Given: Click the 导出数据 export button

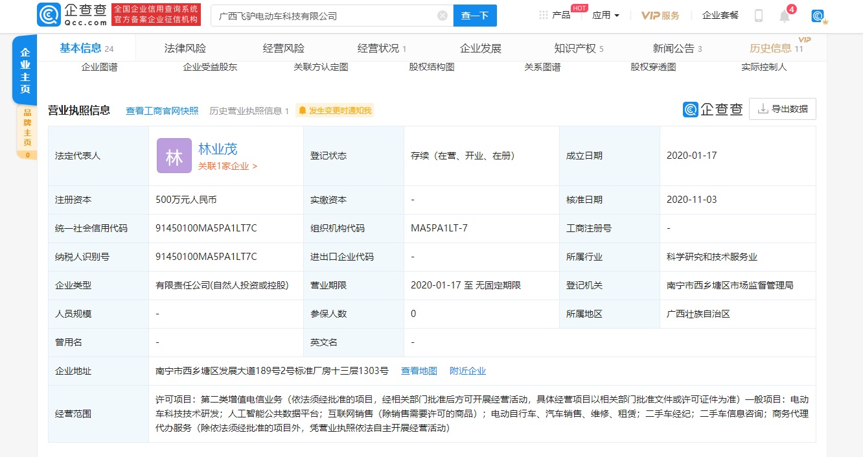Looking at the screenshot, I should click(783, 109).
